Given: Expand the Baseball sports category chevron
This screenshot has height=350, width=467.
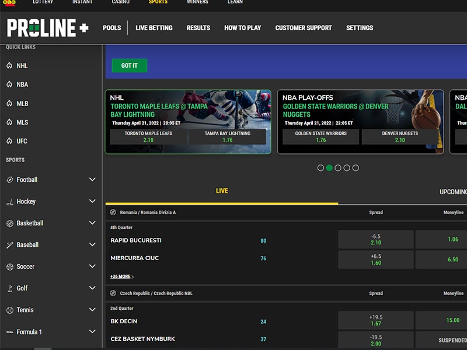Looking at the screenshot, I should pos(92,245).
